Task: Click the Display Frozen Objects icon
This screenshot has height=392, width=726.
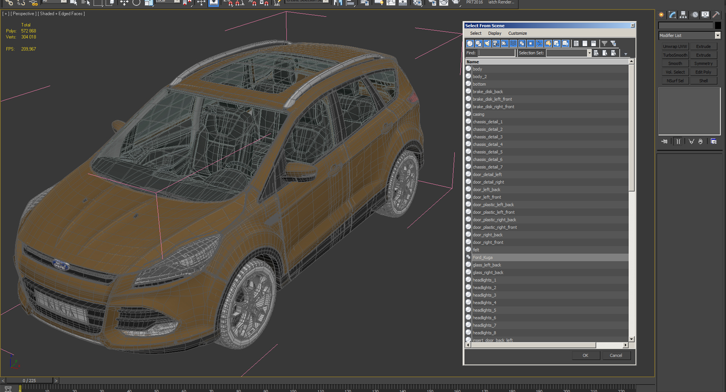Action: (x=557, y=44)
